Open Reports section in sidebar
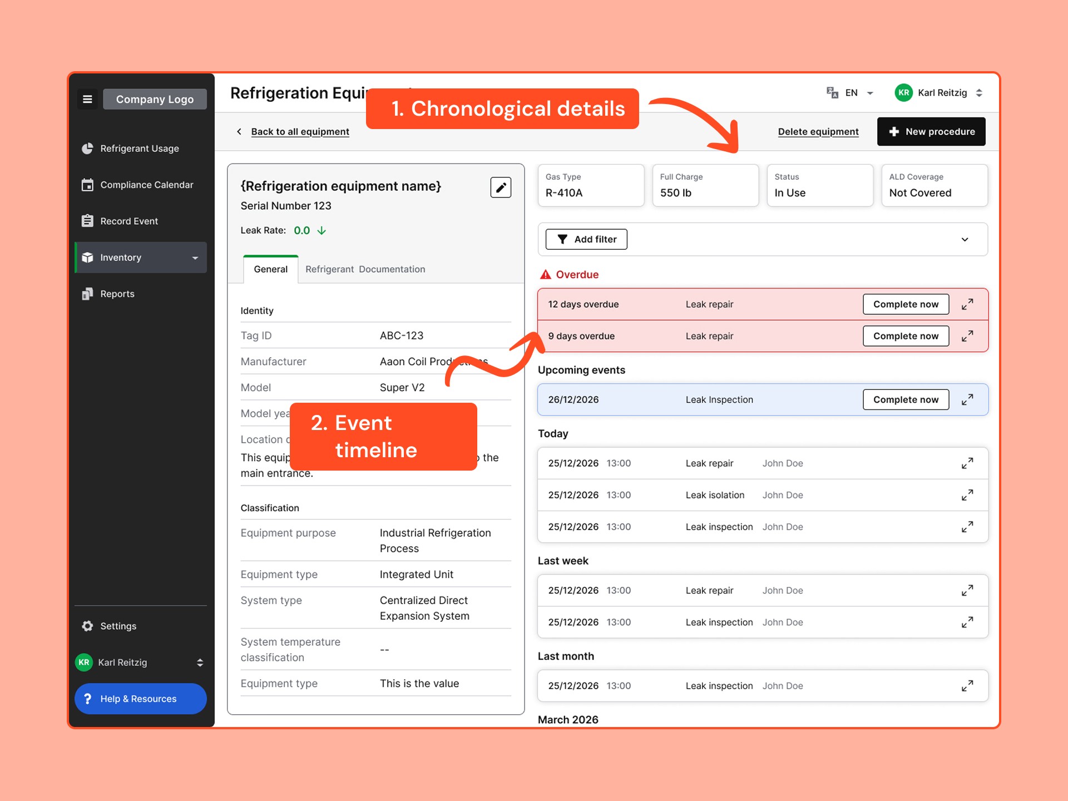The image size is (1068, 801). tap(117, 294)
